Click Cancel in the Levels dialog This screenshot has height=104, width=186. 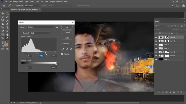67,32
